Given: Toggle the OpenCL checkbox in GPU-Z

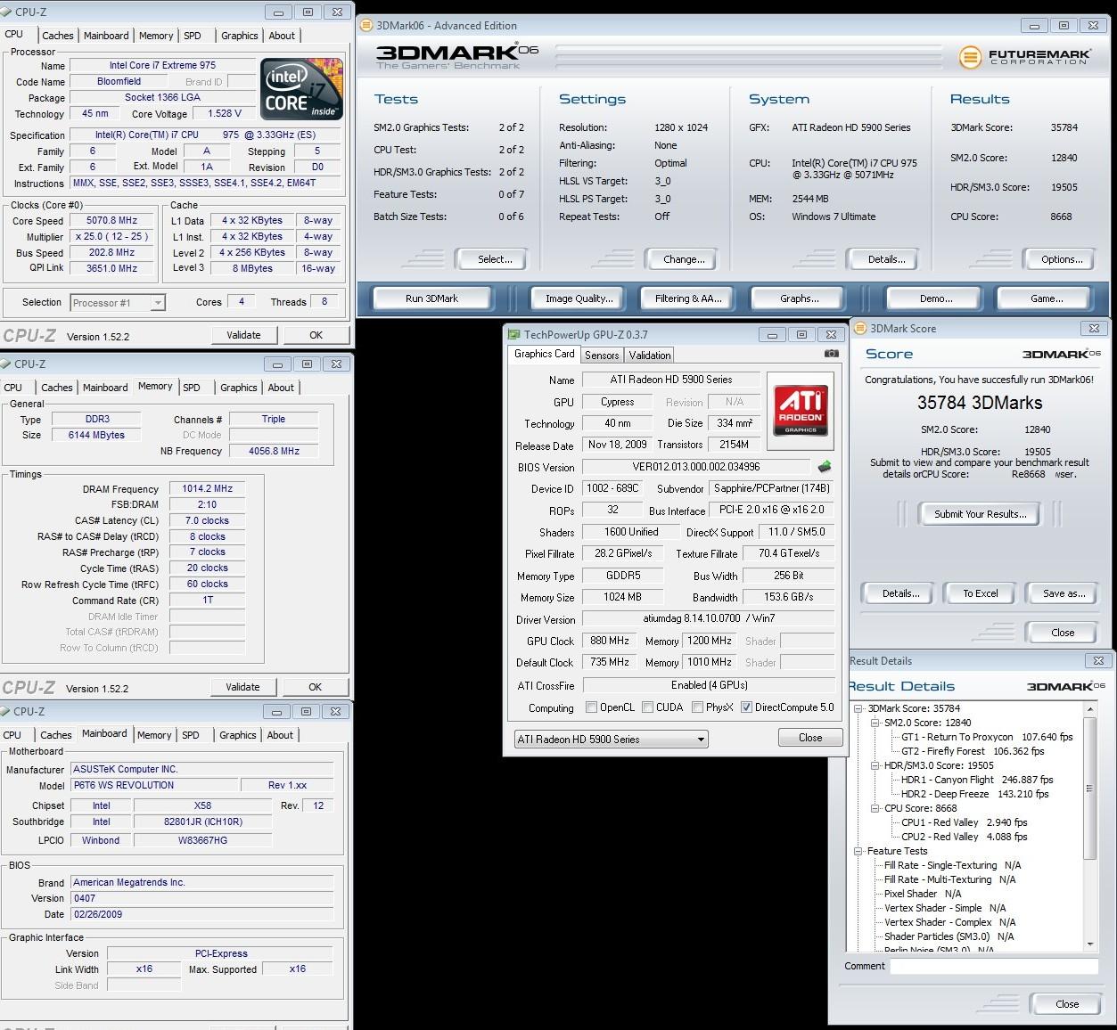Looking at the screenshot, I should (x=591, y=707).
